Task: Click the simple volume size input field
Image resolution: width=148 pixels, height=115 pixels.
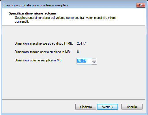Action: click(84, 61)
